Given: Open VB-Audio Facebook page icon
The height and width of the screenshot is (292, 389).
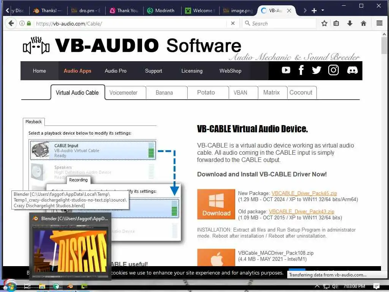Looking at the screenshot, I should click(x=301, y=70).
